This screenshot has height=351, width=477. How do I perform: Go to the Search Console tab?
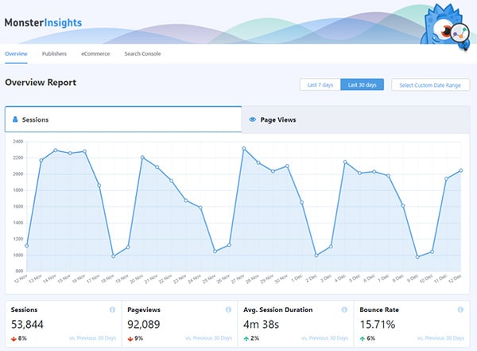(x=142, y=54)
